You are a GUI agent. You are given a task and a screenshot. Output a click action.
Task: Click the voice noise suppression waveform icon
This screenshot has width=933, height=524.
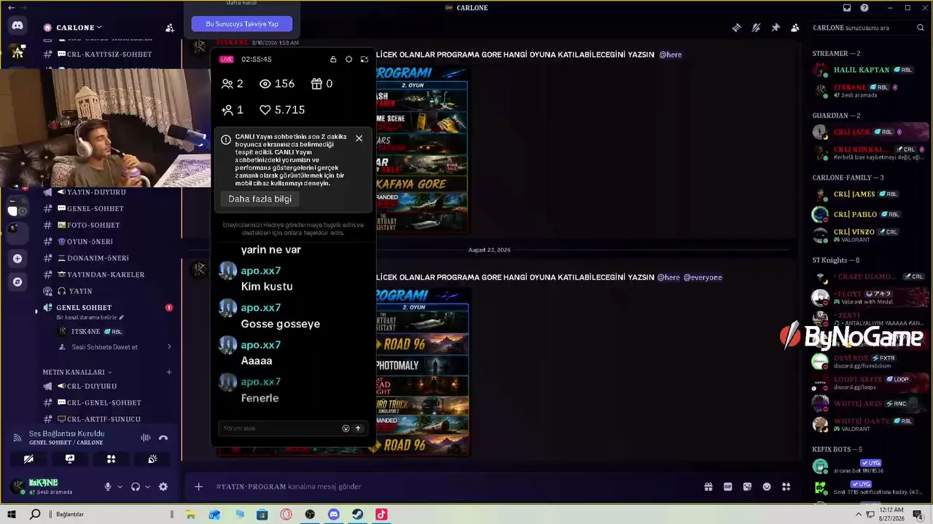(x=146, y=437)
